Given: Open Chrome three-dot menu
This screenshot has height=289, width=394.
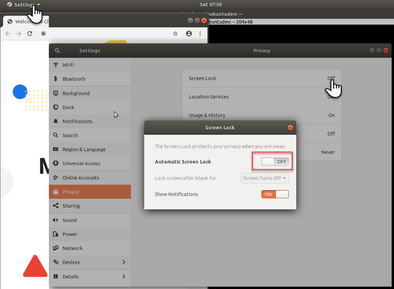Looking at the screenshot, I should 200,34.
